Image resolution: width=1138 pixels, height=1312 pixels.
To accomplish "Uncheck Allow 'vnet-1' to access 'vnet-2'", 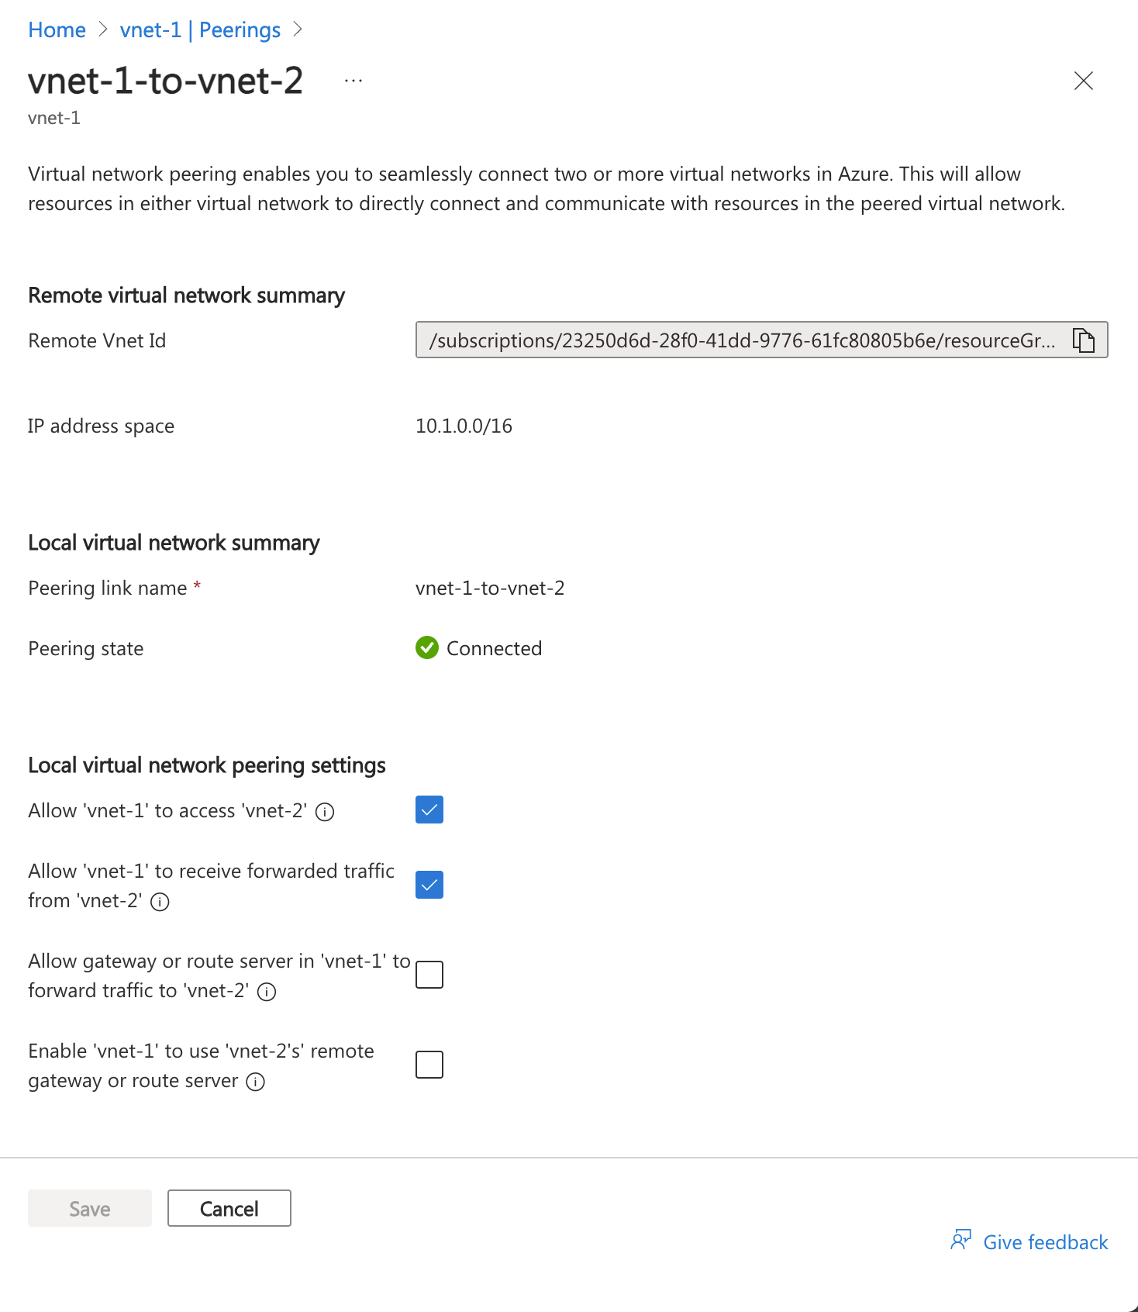I will pos(429,810).
